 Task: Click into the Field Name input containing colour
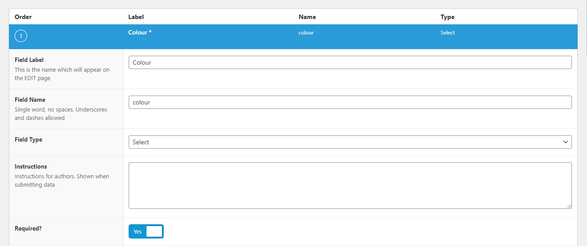point(350,102)
